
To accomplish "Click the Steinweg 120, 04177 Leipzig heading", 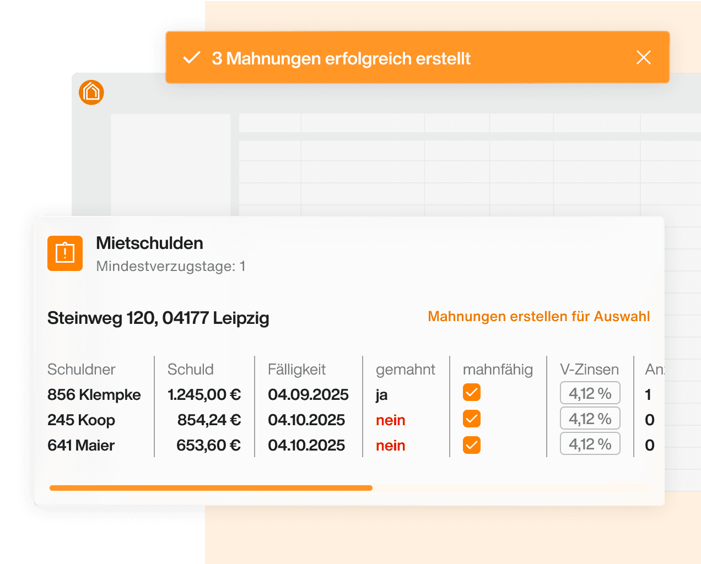I will 158,318.
